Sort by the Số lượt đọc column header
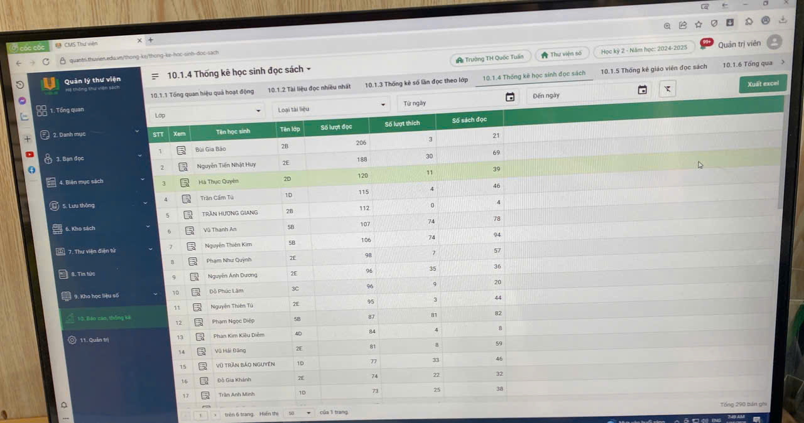This screenshot has height=423, width=804. click(x=336, y=127)
